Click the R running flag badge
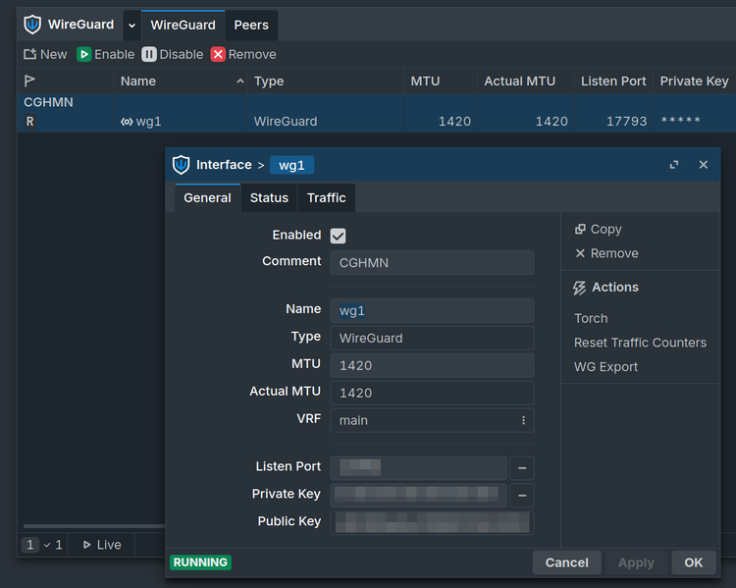 [x=29, y=122]
